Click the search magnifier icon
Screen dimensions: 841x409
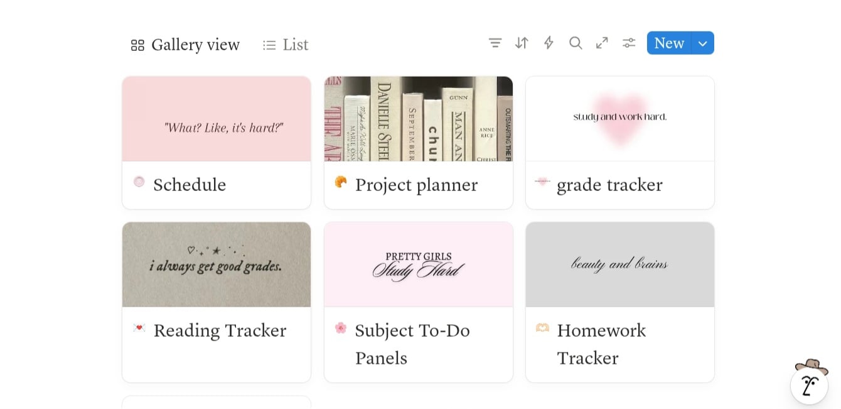[576, 43]
